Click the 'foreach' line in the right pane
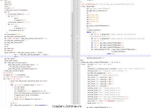Screen dimensions: 151x108 [116, 69]
